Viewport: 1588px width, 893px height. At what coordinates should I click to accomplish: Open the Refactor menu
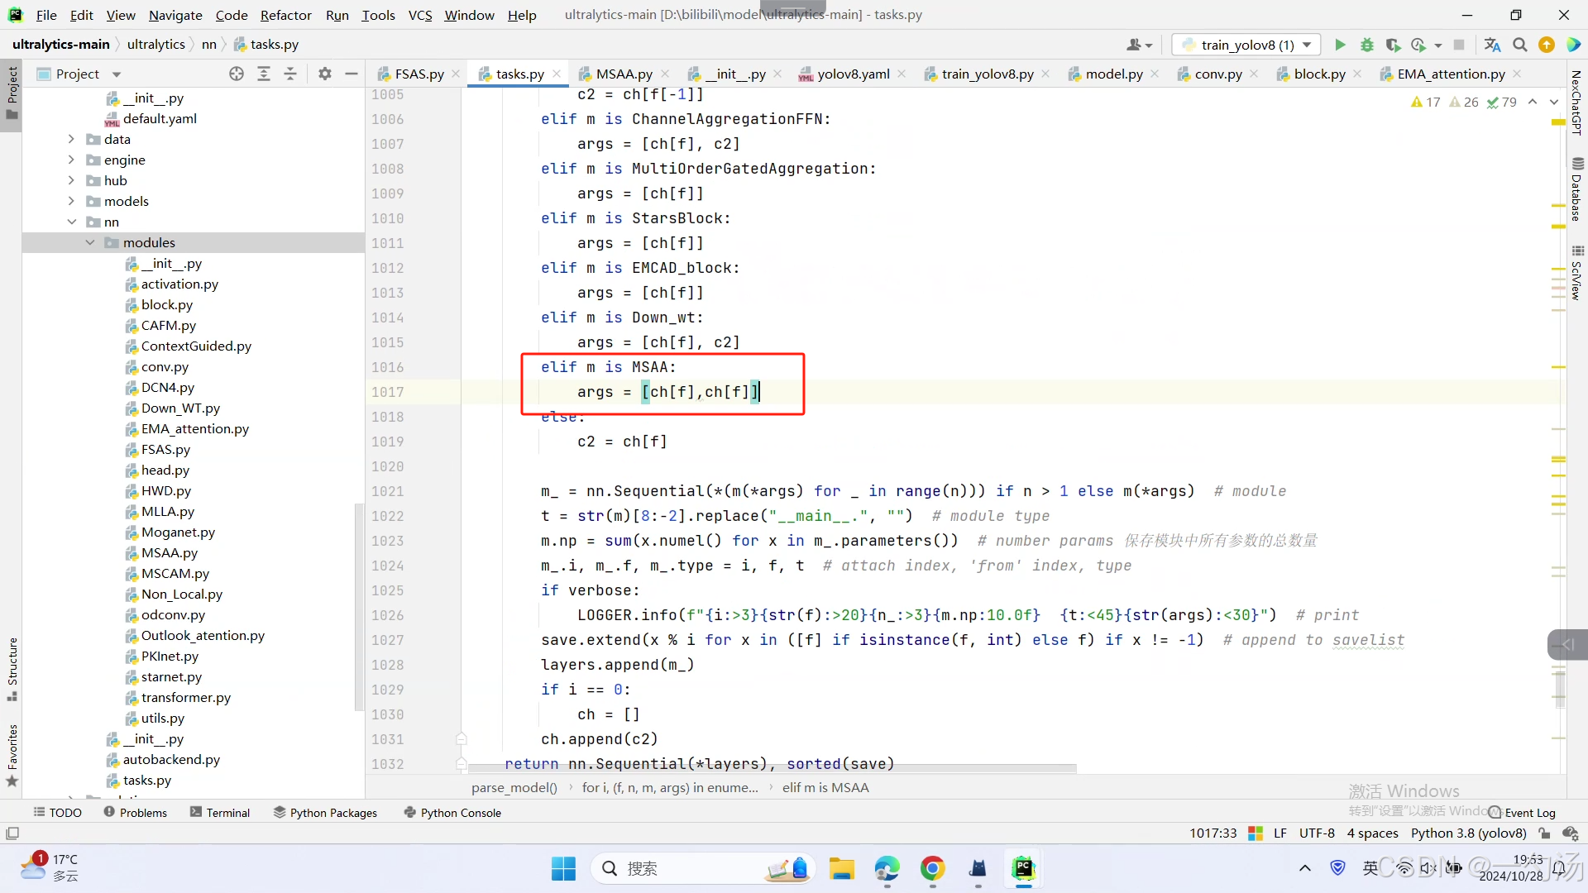285,15
